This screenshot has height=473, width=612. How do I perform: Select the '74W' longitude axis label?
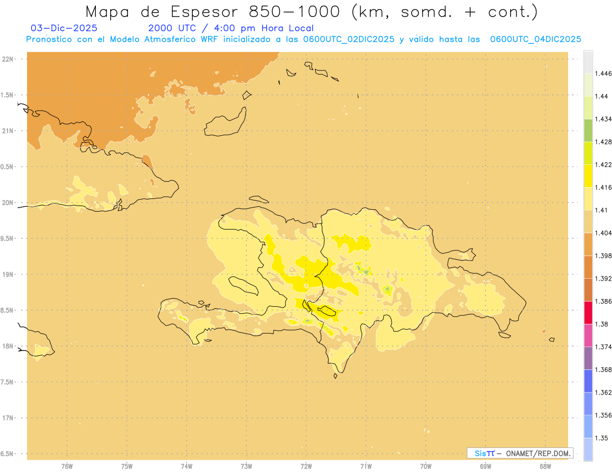tap(187, 466)
